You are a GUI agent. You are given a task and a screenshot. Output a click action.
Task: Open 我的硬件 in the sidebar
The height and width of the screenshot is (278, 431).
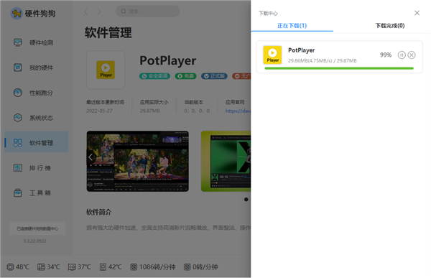(x=37, y=68)
